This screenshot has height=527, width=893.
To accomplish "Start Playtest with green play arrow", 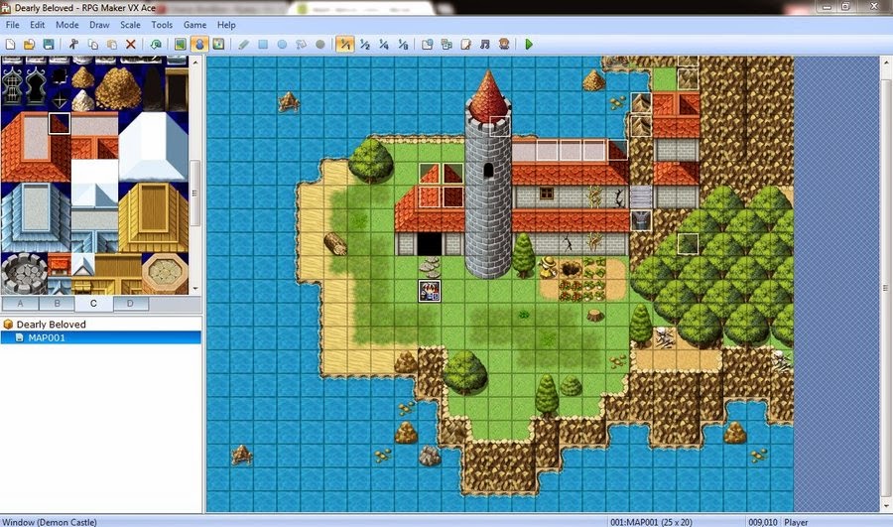I will [x=529, y=44].
